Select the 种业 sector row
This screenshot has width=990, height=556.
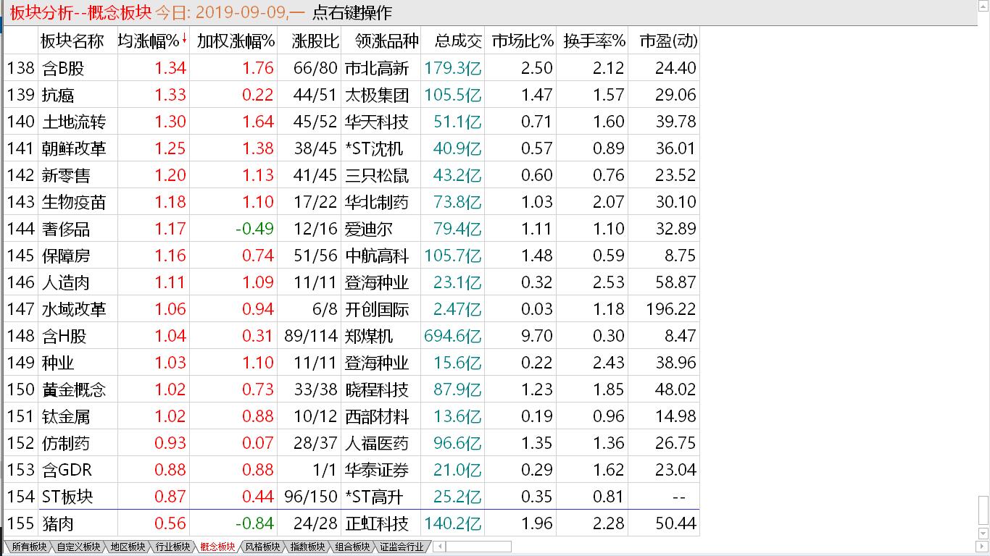pyautogui.click(x=352, y=363)
